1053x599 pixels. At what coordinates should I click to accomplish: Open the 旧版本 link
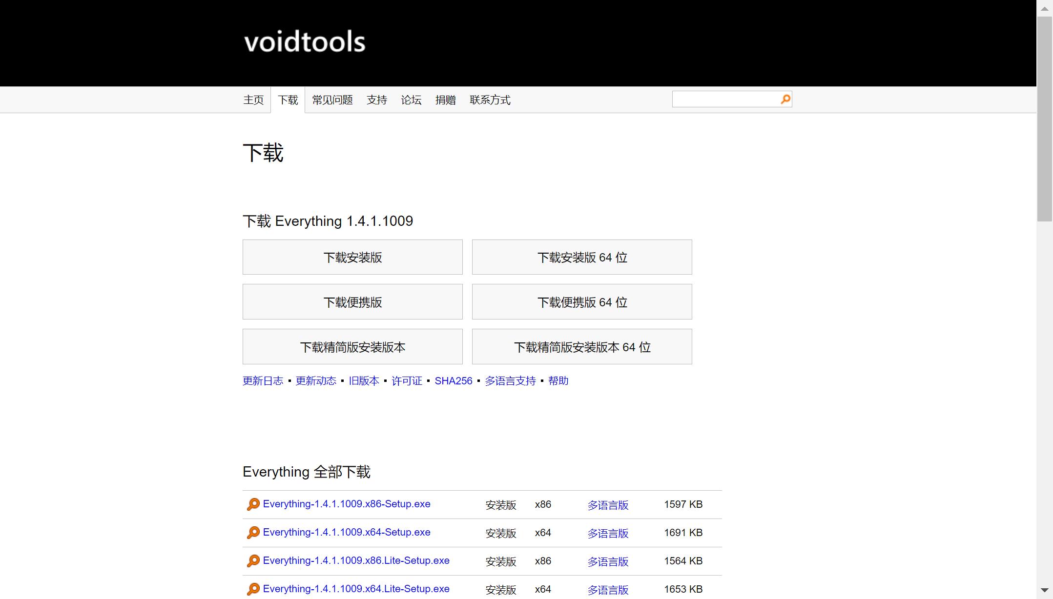point(364,381)
